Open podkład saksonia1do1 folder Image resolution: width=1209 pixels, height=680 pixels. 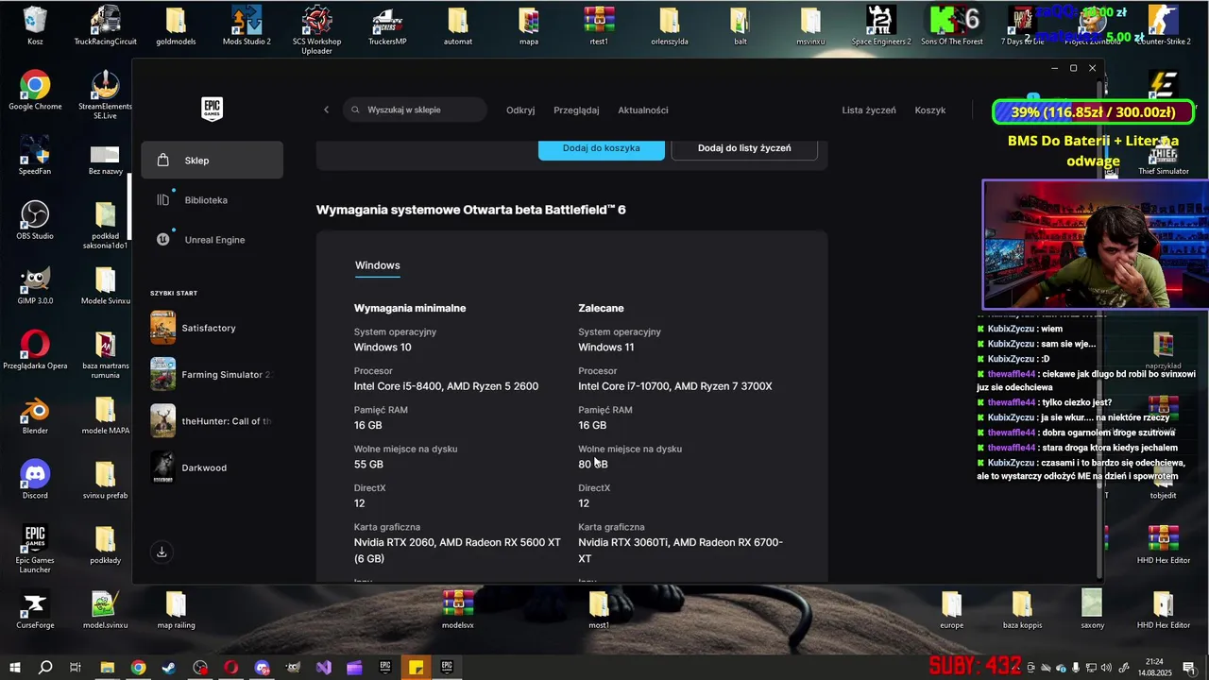[105, 225]
